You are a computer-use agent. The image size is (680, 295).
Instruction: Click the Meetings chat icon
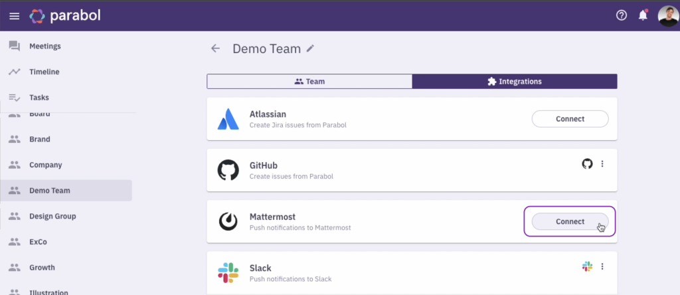click(15, 46)
